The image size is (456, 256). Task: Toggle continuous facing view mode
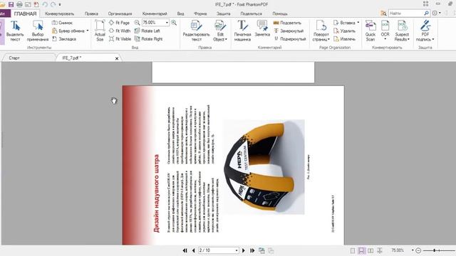click(x=380, y=250)
